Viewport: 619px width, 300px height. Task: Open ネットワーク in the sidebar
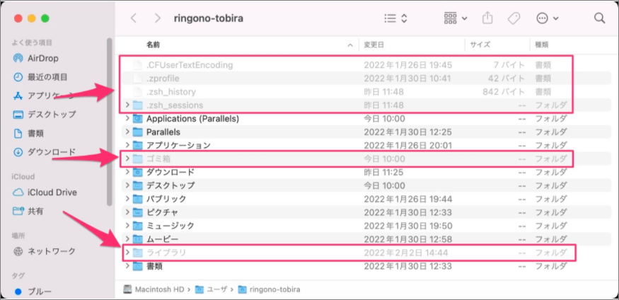click(x=44, y=250)
